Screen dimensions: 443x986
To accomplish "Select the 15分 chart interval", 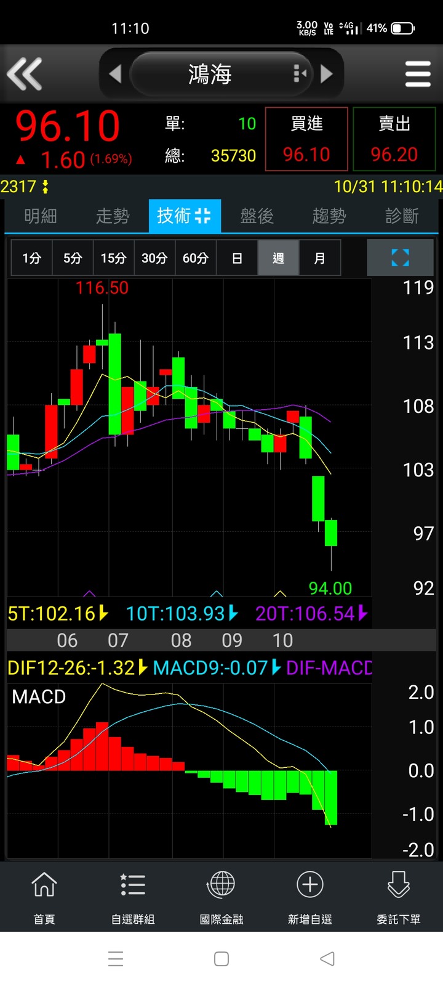I will (x=114, y=258).
